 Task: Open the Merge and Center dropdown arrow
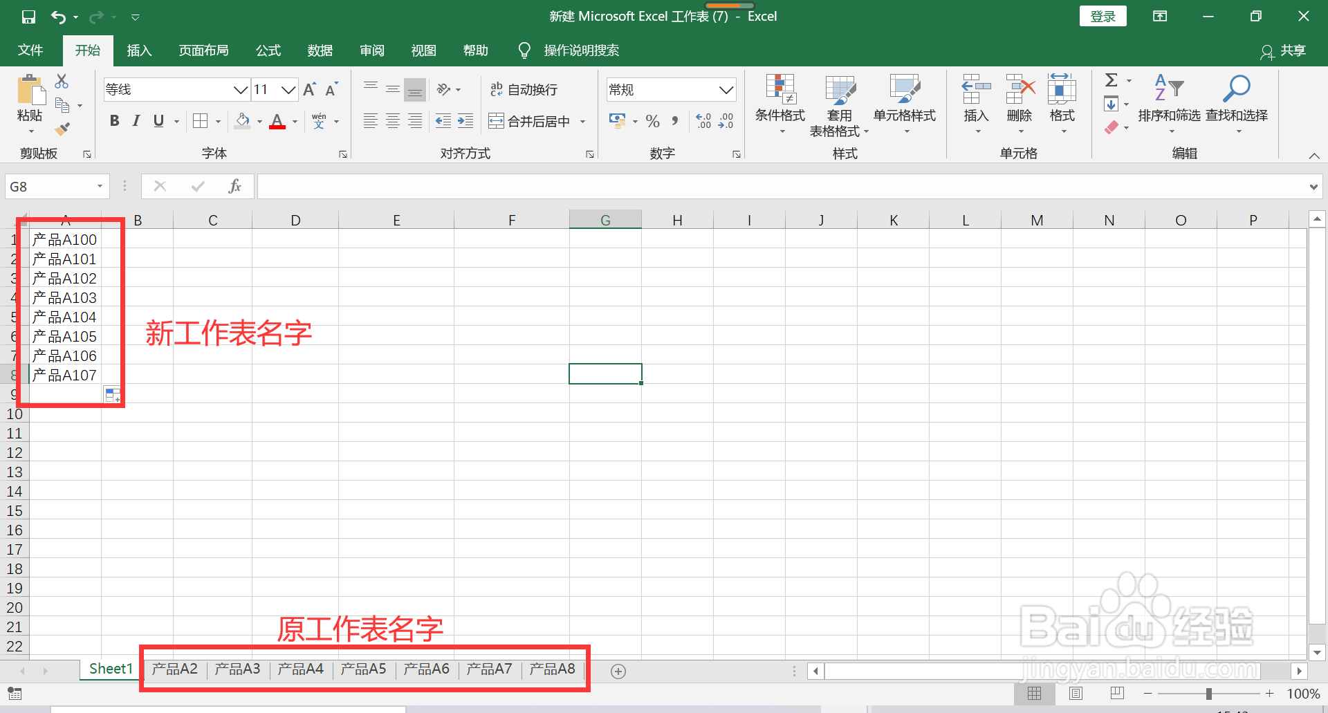pos(583,122)
